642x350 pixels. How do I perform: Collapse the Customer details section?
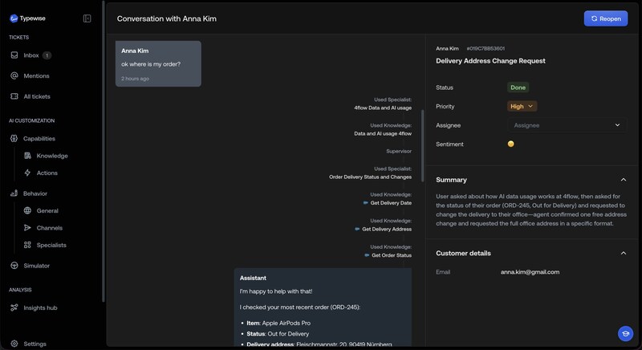tap(624, 254)
